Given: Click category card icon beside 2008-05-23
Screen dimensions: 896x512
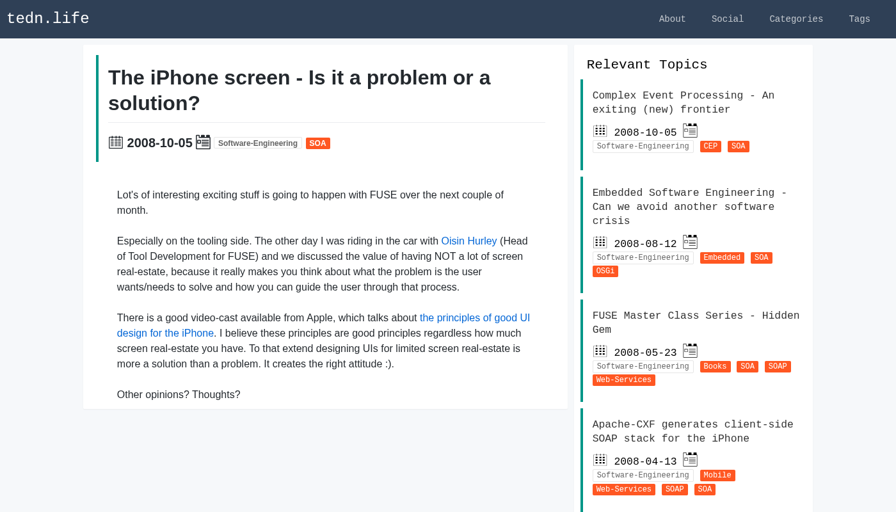Looking at the screenshot, I should click(x=690, y=351).
